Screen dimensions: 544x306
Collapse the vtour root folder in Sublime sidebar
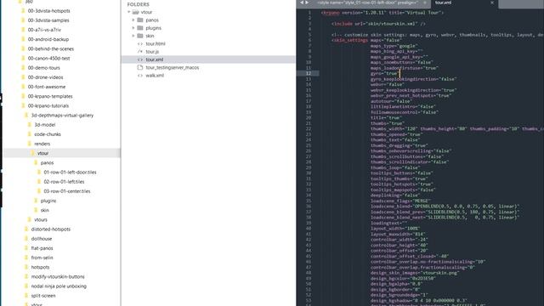tap(129, 12)
